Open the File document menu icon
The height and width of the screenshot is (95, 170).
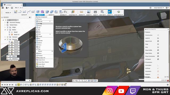pos(7,8)
